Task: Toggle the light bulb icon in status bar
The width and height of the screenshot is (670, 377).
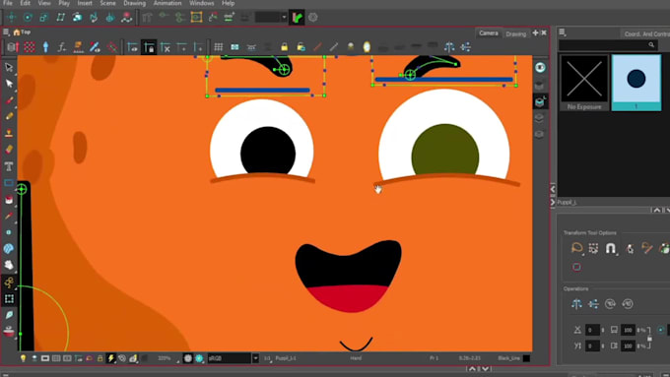Action: pos(23,358)
